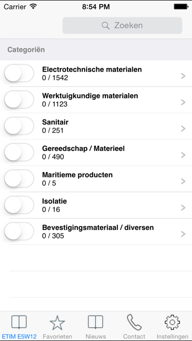Expand Werktuigkundige materialen via its chevron

coord(183,102)
